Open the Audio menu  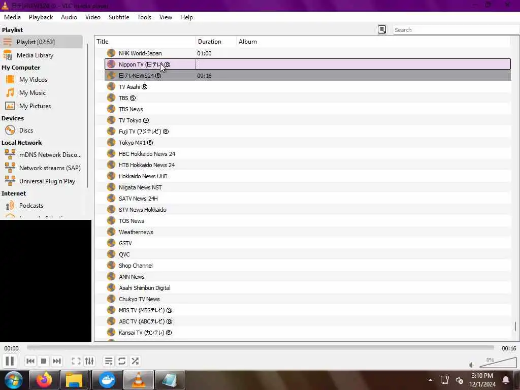tap(69, 17)
